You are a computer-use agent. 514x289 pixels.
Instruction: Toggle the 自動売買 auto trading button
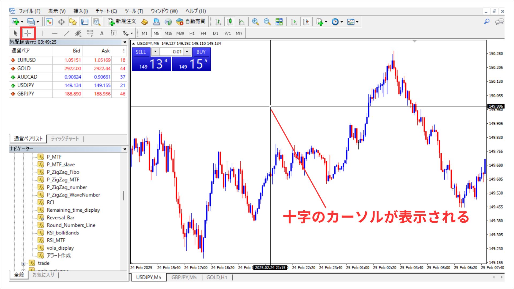click(191, 22)
